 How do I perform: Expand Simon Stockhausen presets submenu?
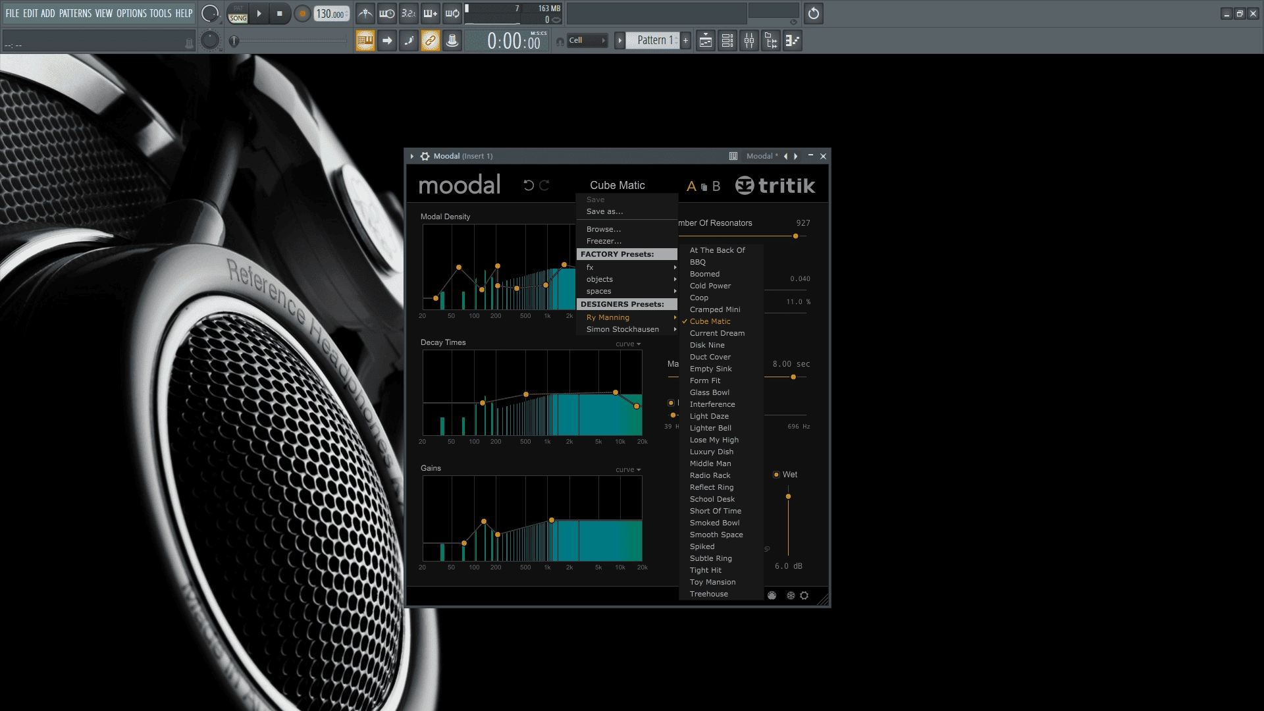(627, 329)
